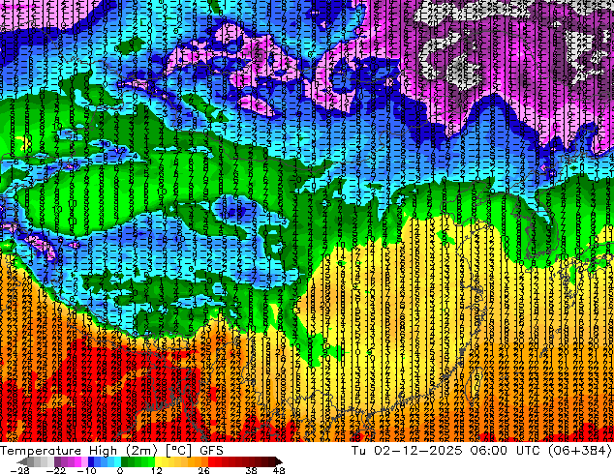Click the "12" legend value
Viewport: 614px width, 474px height.
pyautogui.click(x=157, y=470)
